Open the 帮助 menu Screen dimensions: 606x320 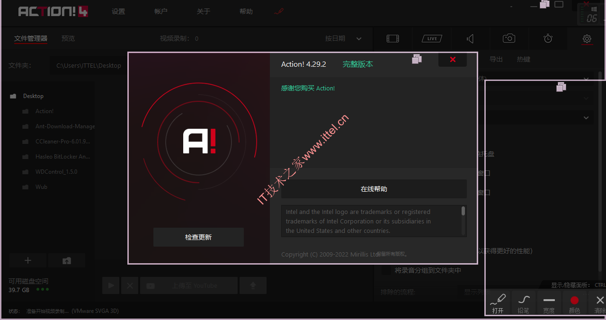(x=246, y=11)
